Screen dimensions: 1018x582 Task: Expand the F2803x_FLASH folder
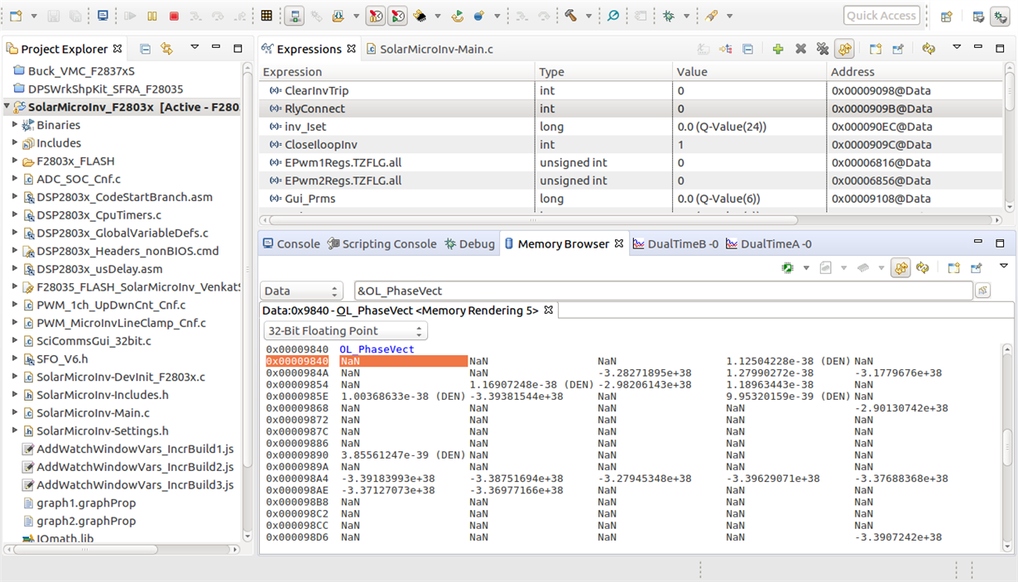tap(15, 161)
